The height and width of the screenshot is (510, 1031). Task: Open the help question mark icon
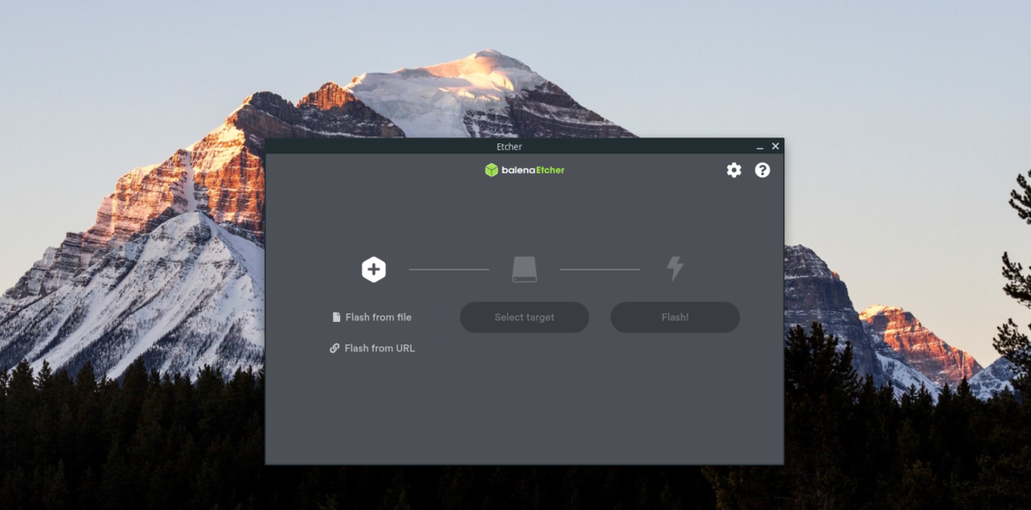(x=763, y=170)
